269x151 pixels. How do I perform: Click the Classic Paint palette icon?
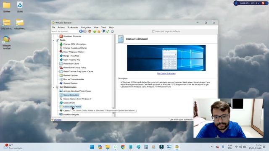(x=61, y=103)
